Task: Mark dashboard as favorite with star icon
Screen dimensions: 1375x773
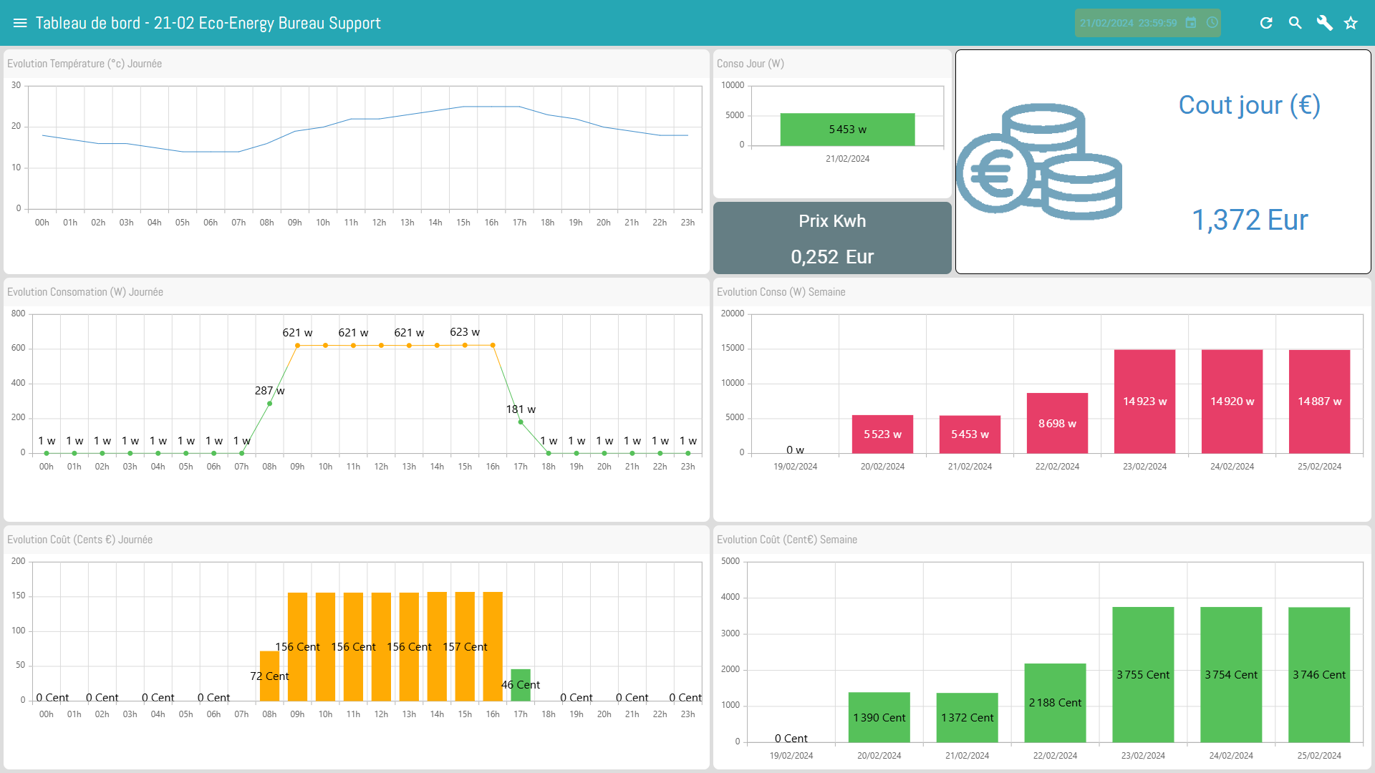Action: coord(1351,23)
